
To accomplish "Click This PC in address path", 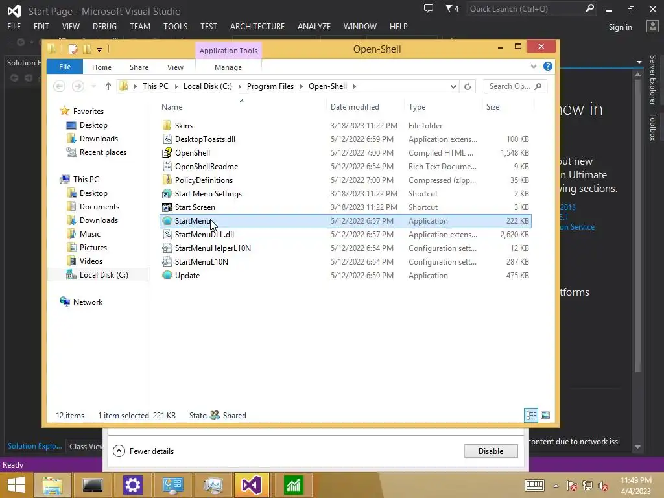I will pos(156,86).
